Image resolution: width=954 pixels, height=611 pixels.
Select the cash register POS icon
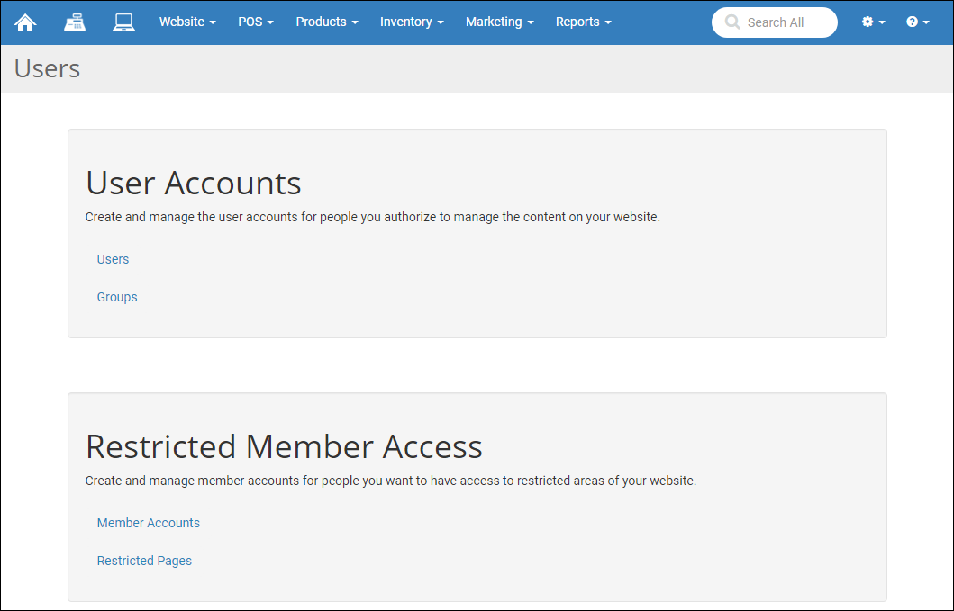pos(75,22)
